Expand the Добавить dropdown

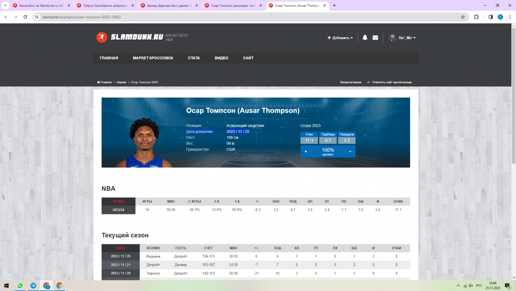point(340,38)
